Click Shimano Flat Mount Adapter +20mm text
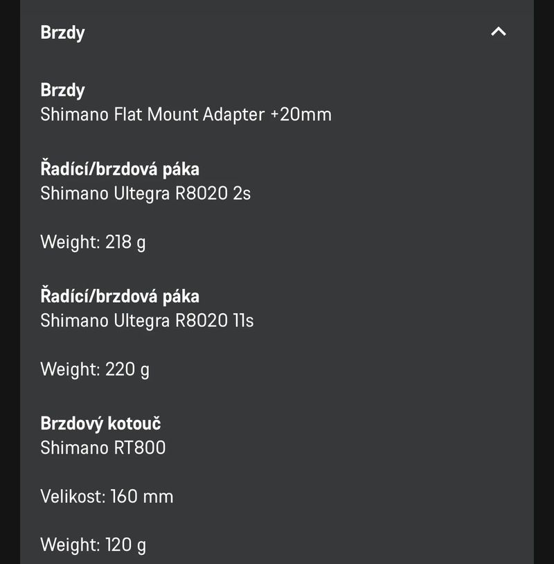The width and height of the screenshot is (554, 564). click(x=186, y=114)
